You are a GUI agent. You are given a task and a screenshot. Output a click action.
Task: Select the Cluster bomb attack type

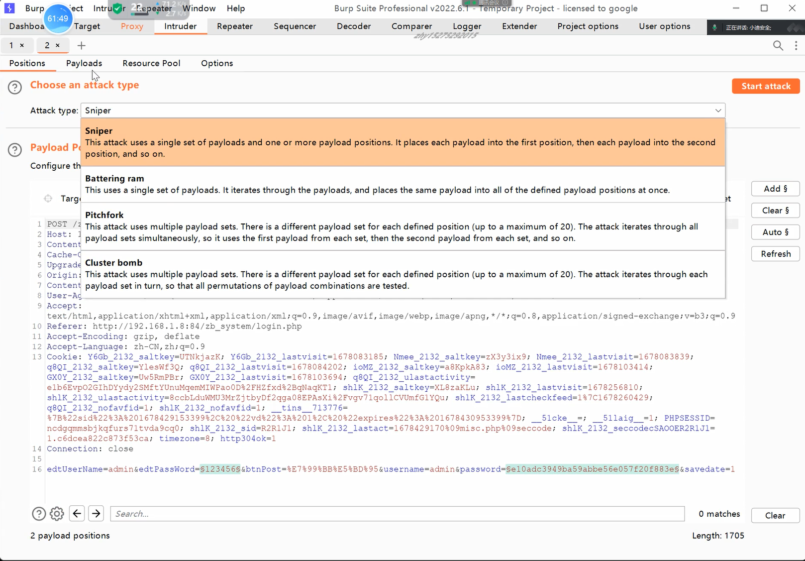click(402, 274)
